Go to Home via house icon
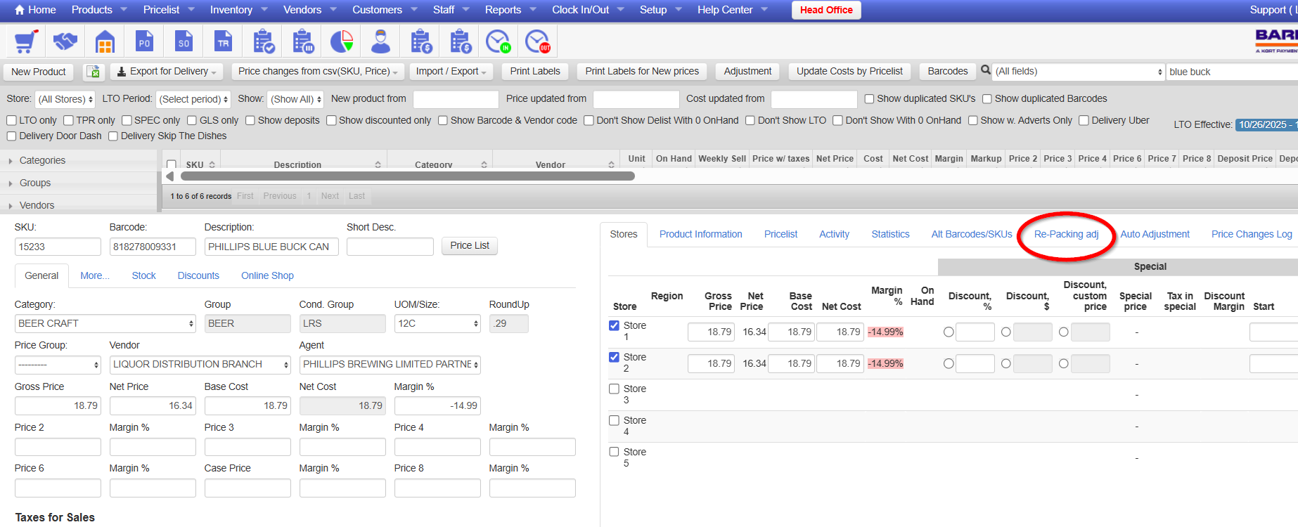Screen dimensions: 1298x527 pos(20,10)
